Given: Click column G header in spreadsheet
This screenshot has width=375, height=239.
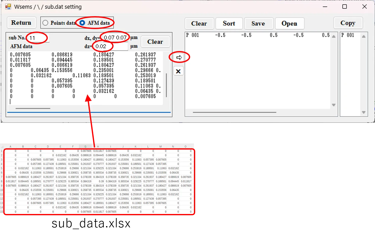Looking at the screenshot, I should coord(85,147).
